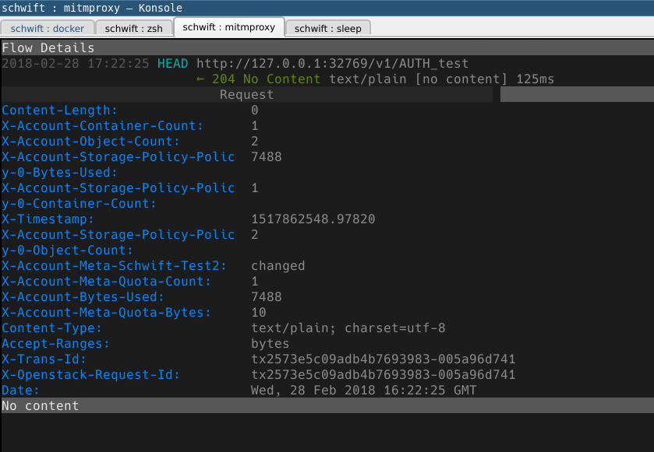Click the 'No content' status bar

(328, 405)
